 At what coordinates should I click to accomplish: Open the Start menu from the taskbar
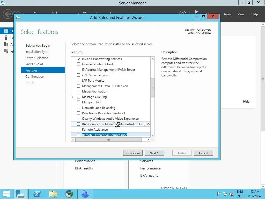point(6,194)
